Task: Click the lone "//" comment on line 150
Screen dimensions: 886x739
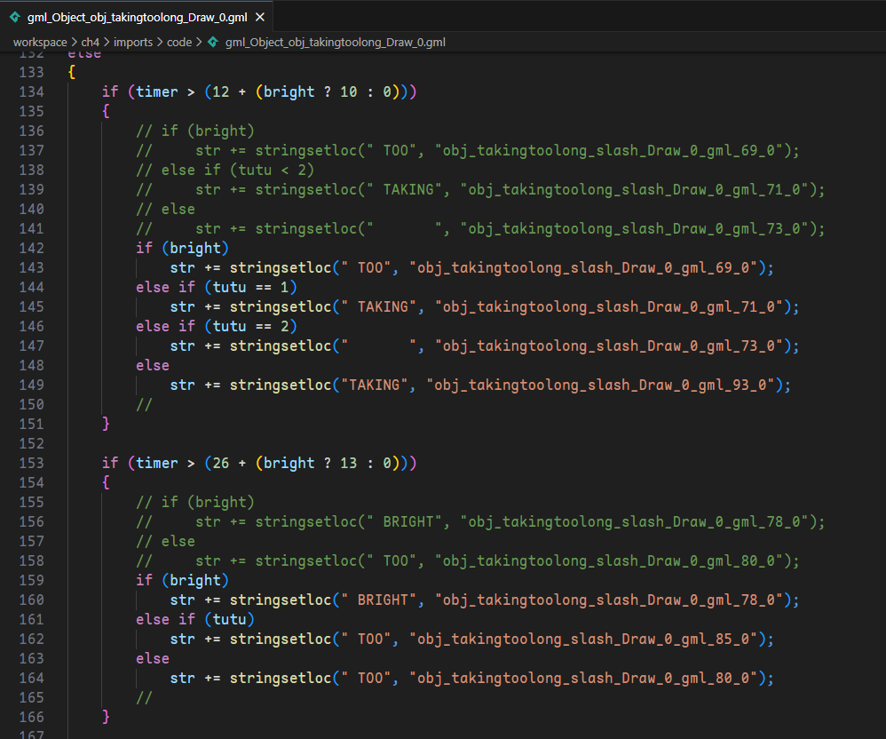Action: (144, 405)
